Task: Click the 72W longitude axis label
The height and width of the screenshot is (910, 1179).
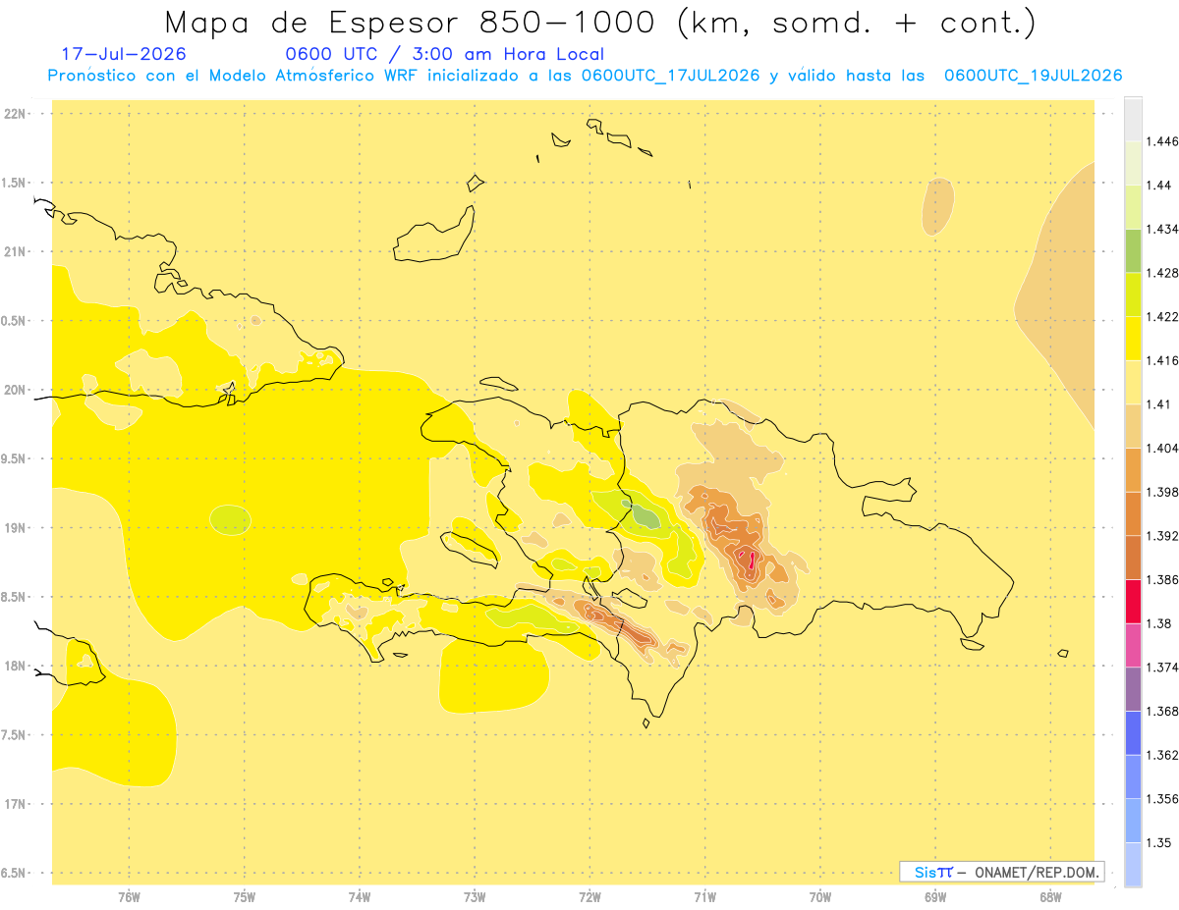Action: [589, 897]
